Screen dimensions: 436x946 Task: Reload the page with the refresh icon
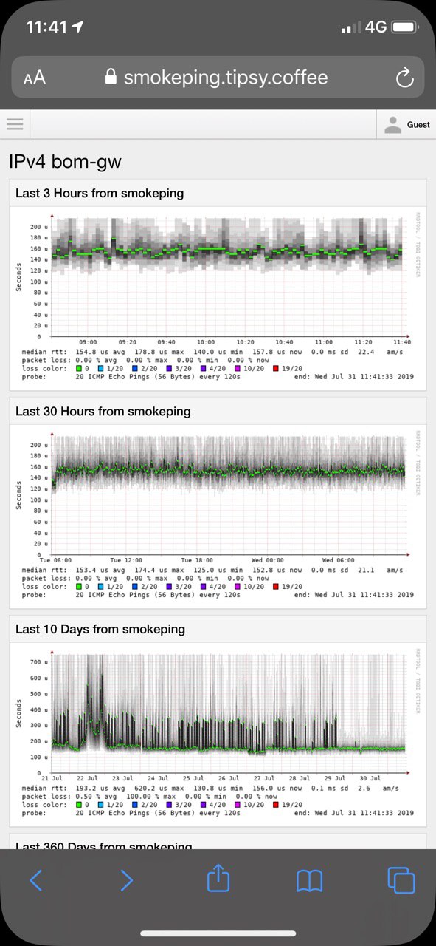[404, 77]
